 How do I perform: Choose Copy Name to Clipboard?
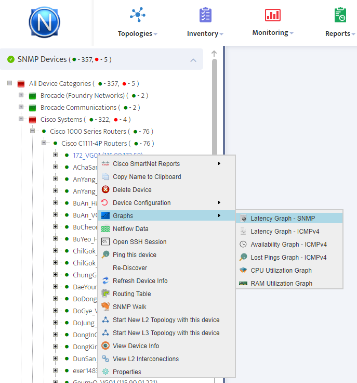click(167, 176)
